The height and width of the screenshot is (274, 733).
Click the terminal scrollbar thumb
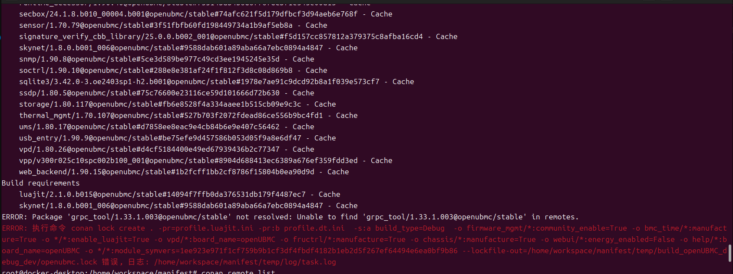coord(730,253)
